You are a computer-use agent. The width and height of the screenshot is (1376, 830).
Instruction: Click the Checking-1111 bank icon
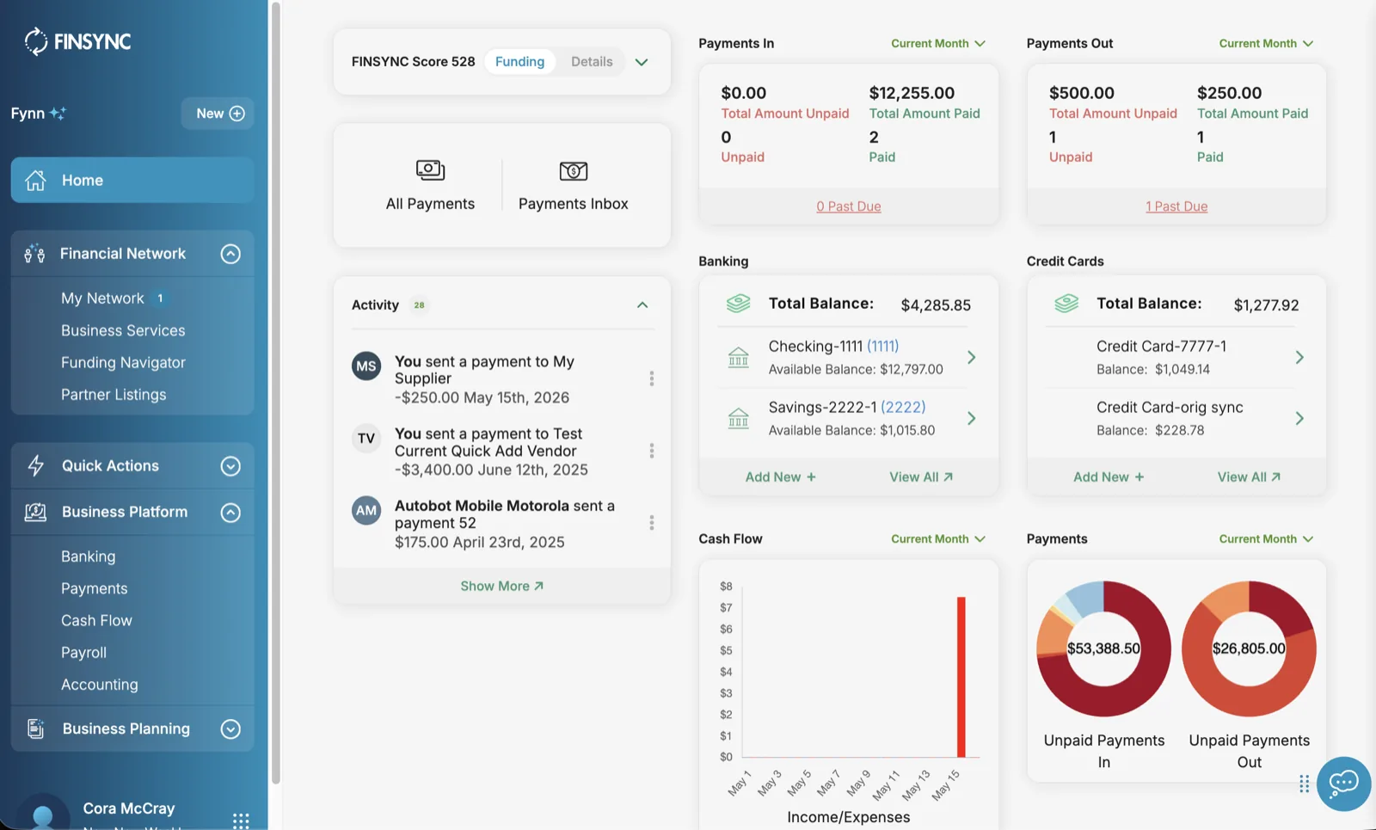point(739,357)
